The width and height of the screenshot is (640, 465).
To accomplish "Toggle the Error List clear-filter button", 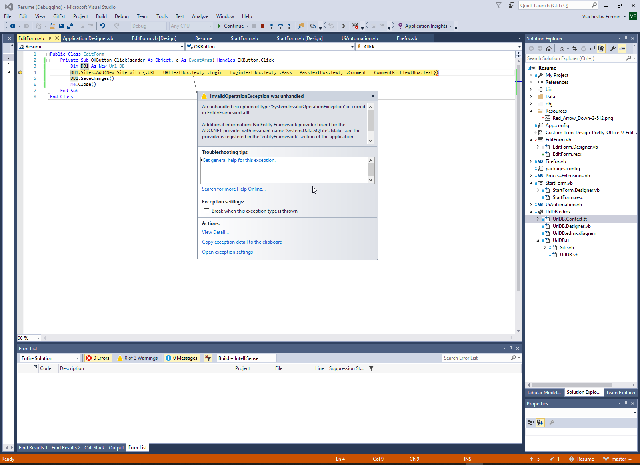I will [208, 358].
